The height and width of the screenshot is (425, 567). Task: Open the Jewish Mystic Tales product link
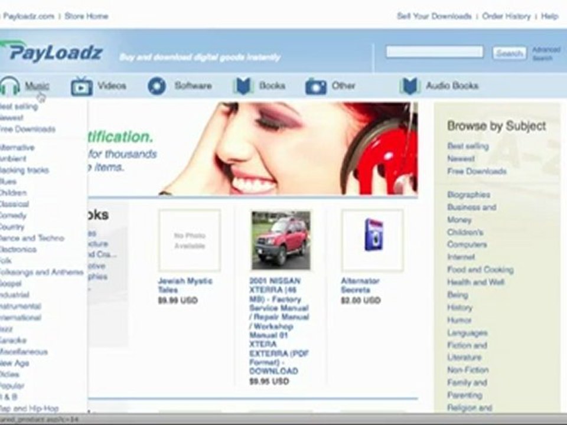point(185,286)
